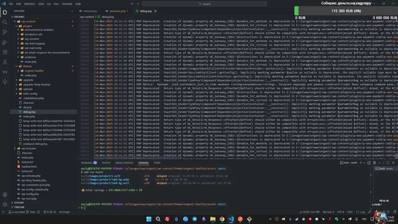
Task: Maximize the terminal panel size
Action: tap(388, 163)
